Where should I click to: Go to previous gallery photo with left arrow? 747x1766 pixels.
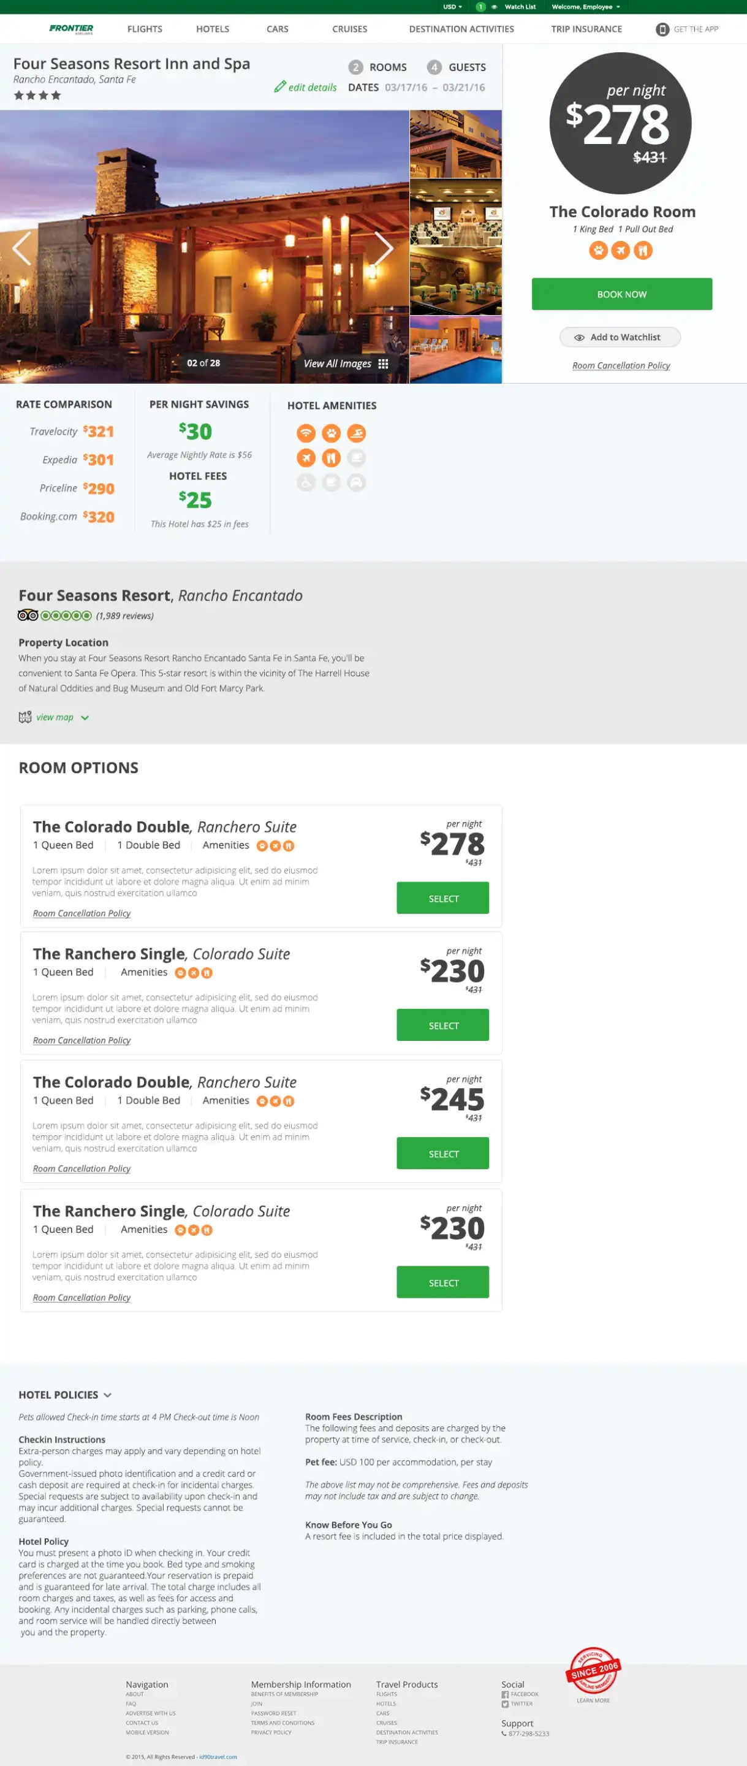[22, 248]
